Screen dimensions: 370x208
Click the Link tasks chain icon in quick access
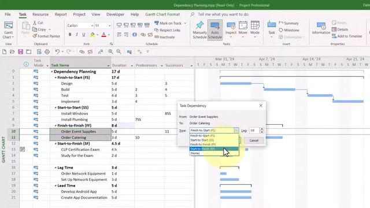82,51
